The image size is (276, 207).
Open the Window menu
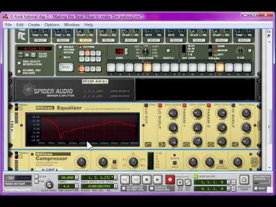click(x=72, y=25)
